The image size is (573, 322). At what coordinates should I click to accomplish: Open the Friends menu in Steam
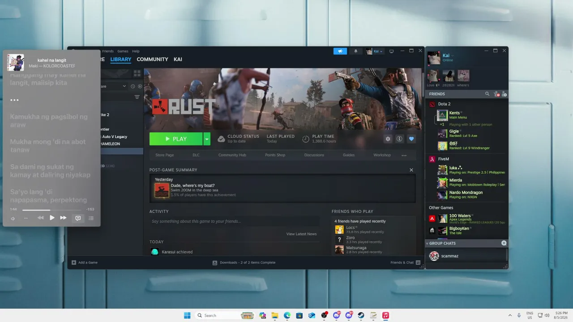point(108,51)
